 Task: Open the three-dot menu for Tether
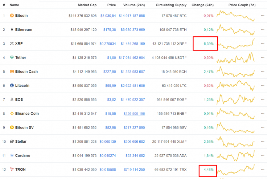coord(263,57)
